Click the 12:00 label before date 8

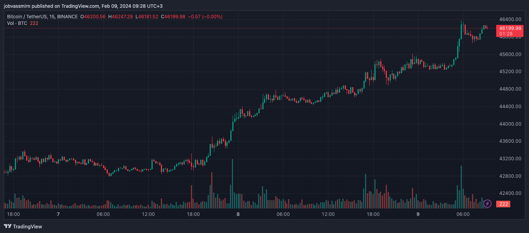148,214
